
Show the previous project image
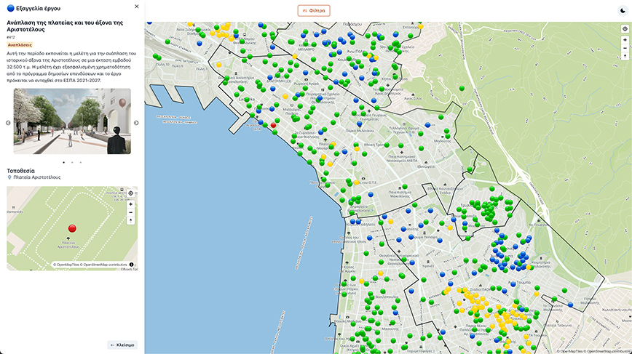point(9,123)
